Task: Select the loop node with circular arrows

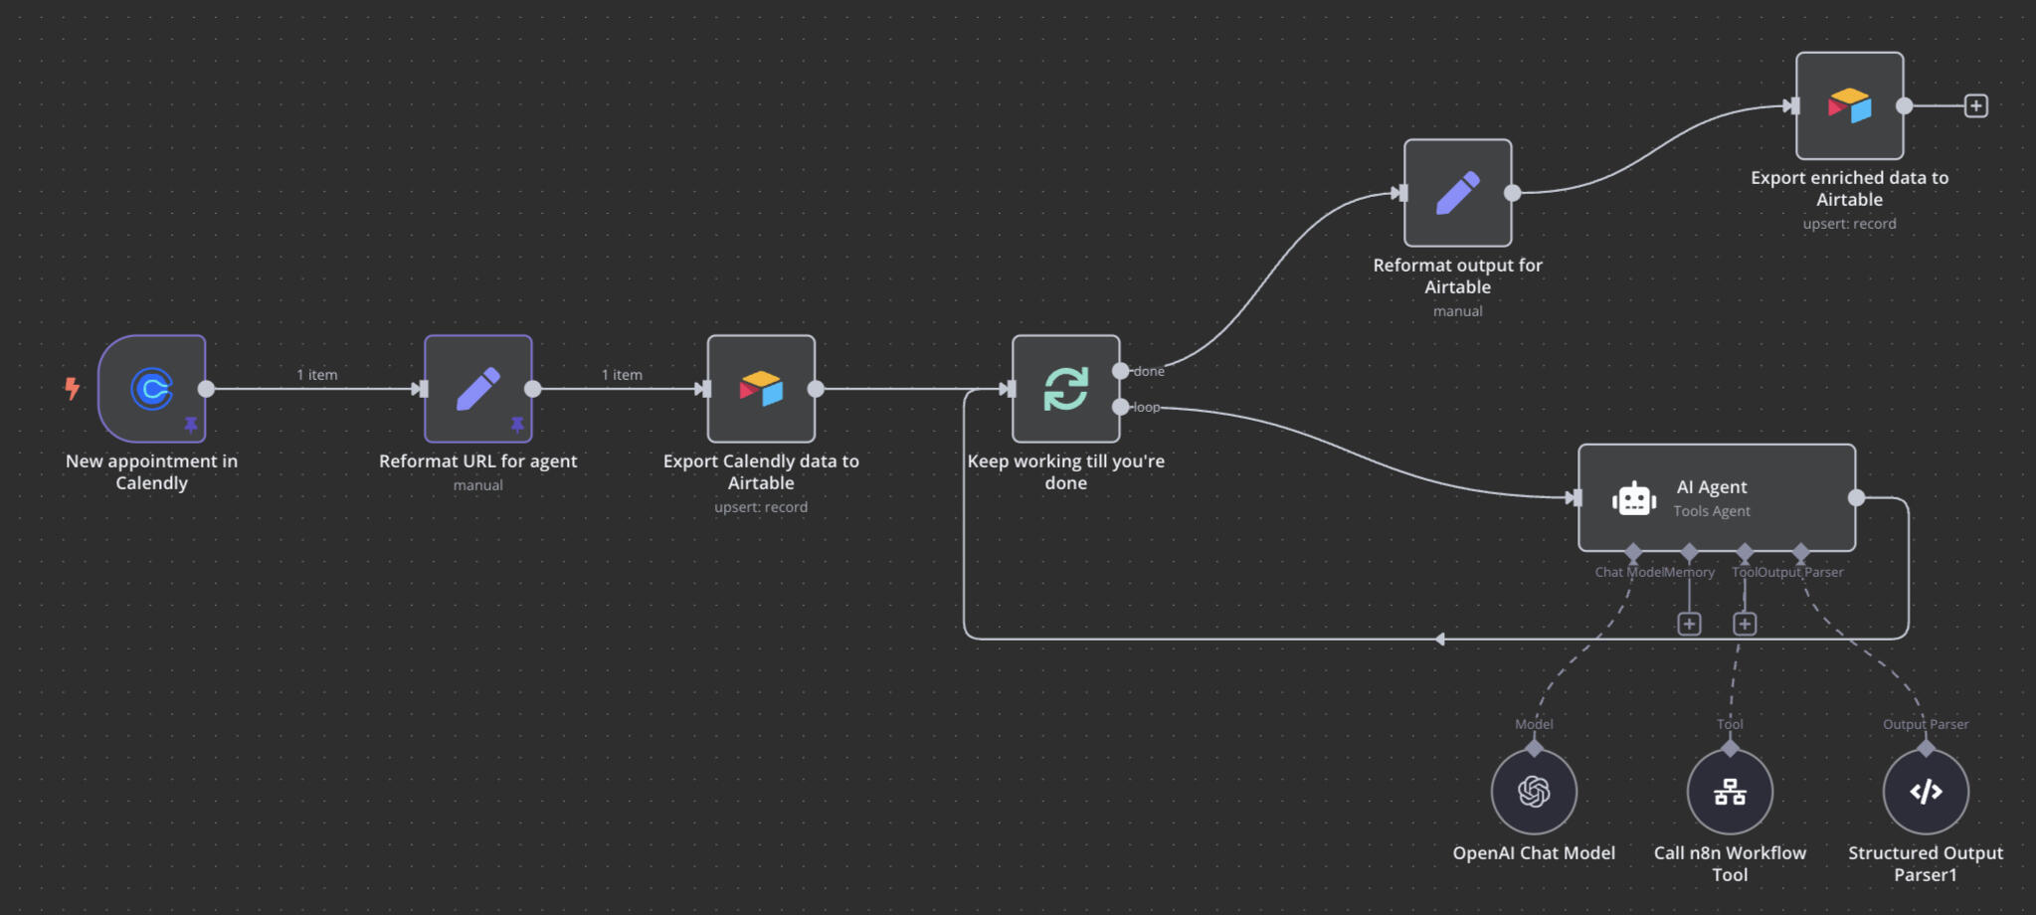Action: (x=1065, y=388)
